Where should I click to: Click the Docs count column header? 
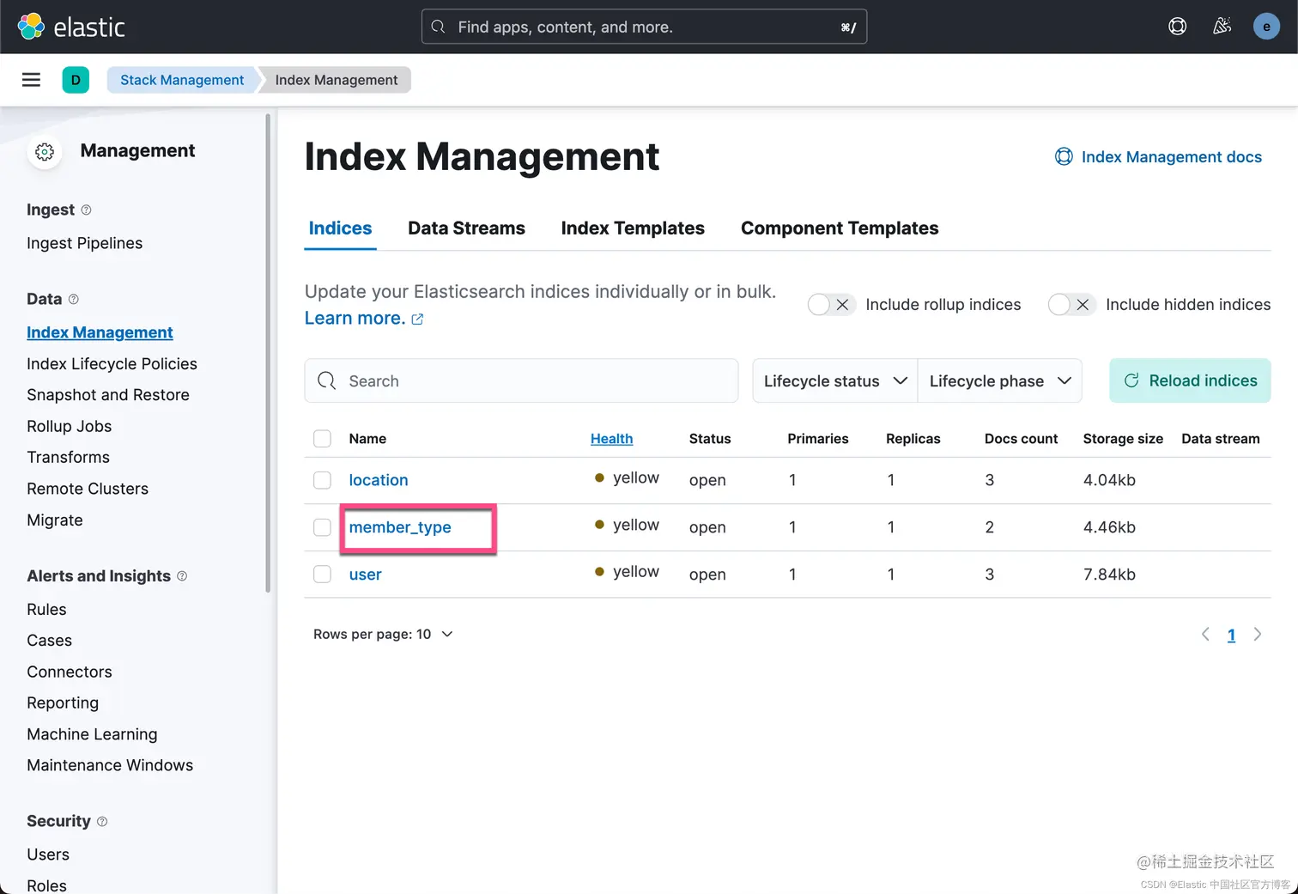click(1021, 439)
